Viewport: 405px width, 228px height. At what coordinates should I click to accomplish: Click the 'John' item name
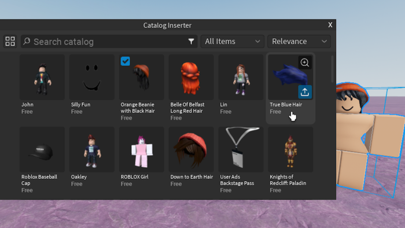[x=27, y=105]
